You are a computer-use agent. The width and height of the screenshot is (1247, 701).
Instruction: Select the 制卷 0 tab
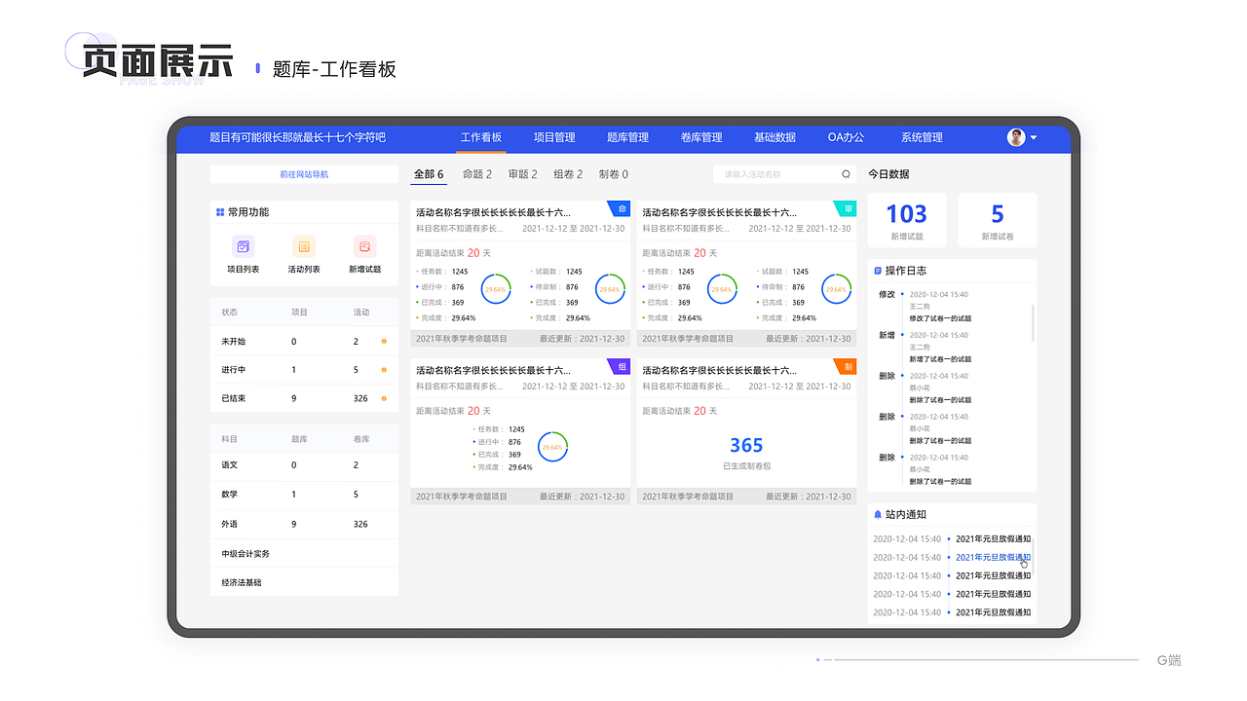614,174
